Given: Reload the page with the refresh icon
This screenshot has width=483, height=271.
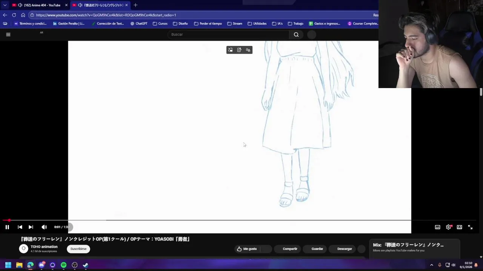Looking at the screenshot, I should point(14,15).
